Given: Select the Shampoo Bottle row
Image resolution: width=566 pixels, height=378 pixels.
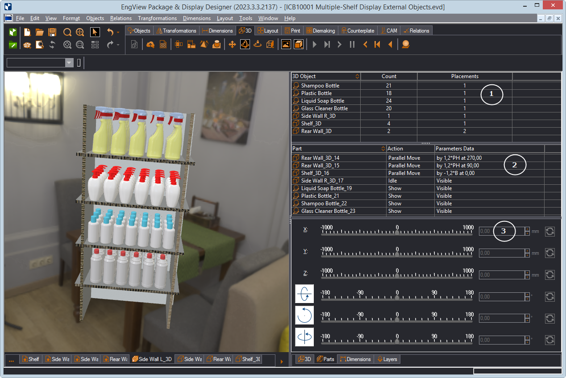Looking at the screenshot, I should coord(426,86).
